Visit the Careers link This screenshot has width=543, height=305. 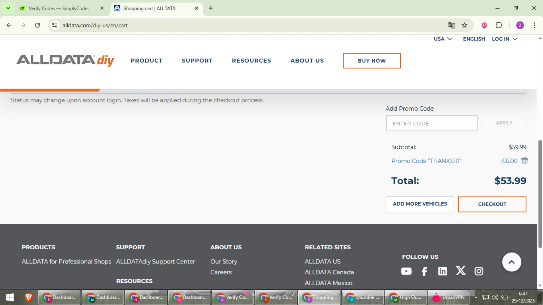point(221,272)
